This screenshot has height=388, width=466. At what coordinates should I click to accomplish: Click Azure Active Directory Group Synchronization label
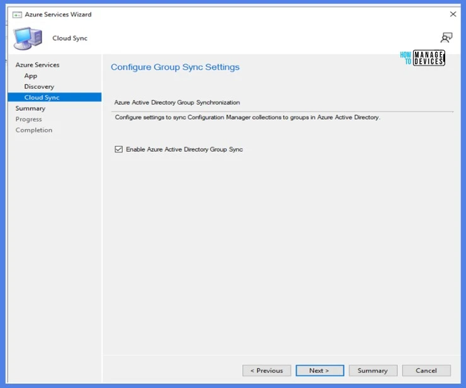(177, 103)
